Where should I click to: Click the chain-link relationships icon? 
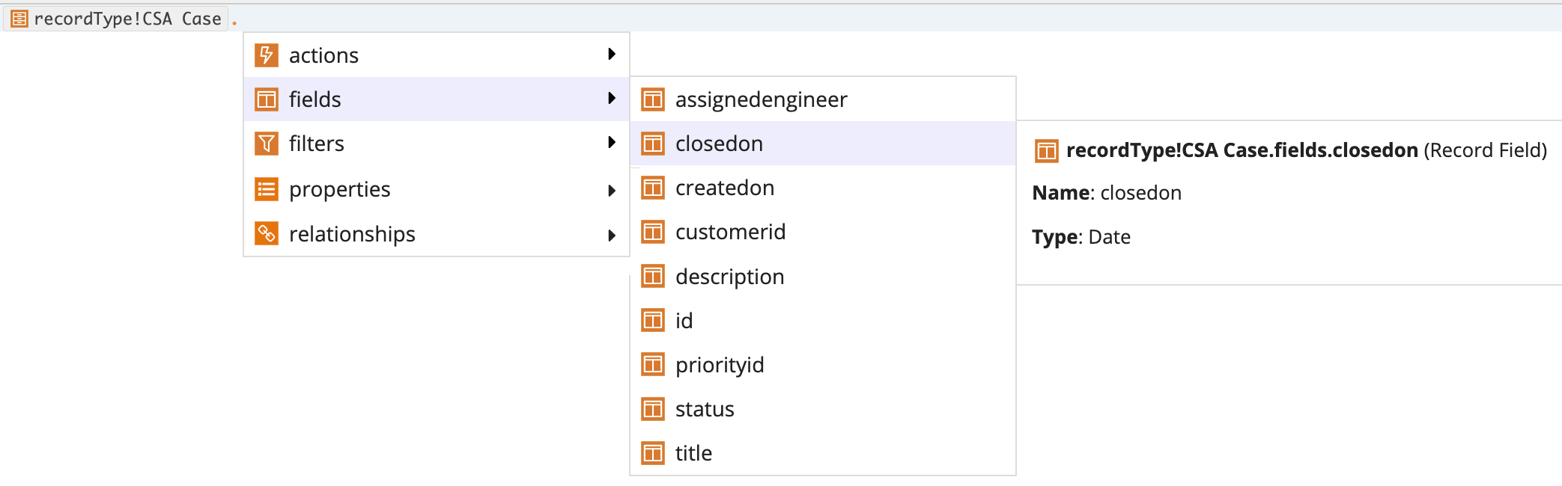[267, 233]
